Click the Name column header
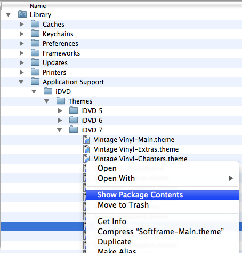 (x=38, y=6)
